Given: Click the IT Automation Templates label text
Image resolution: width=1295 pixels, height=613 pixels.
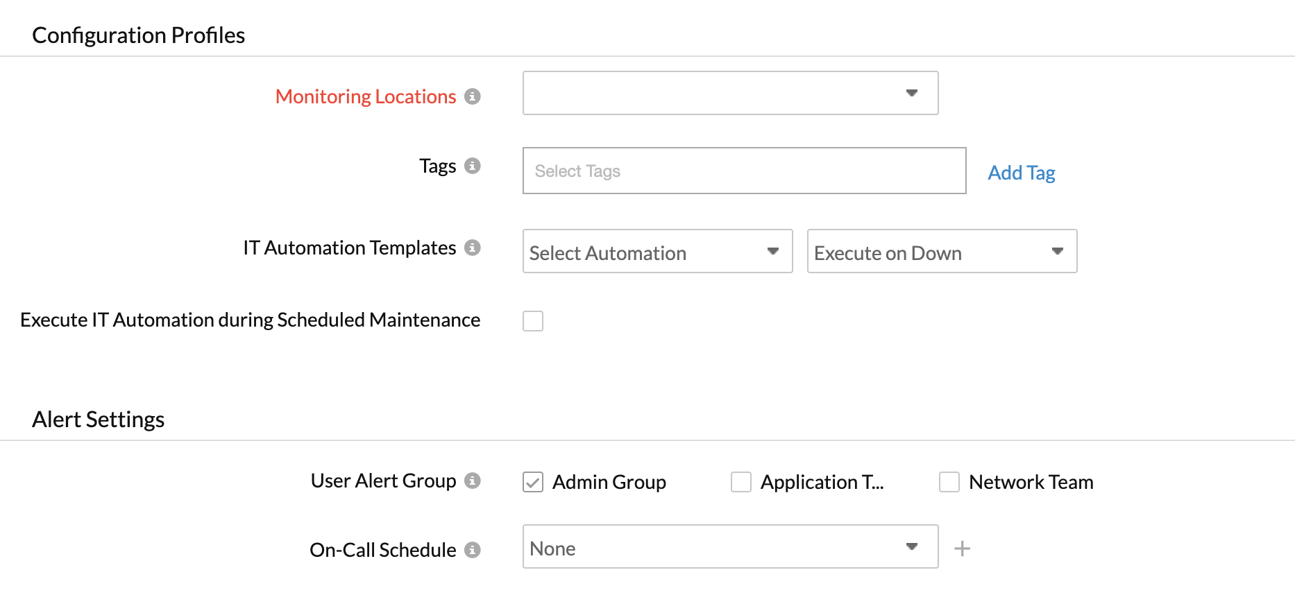Looking at the screenshot, I should [x=349, y=248].
